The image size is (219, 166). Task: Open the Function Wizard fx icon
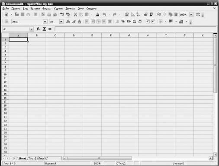click(x=39, y=29)
